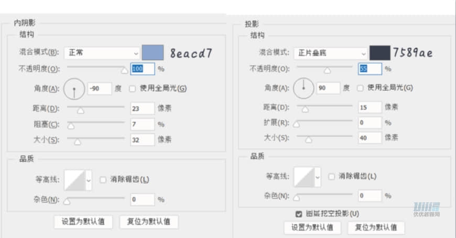Uncheck the 图层挖空投影 checkbox
The width and height of the screenshot is (456, 238).
tap(299, 213)
